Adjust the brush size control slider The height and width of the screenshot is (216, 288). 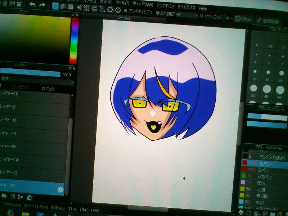point(267,117)
